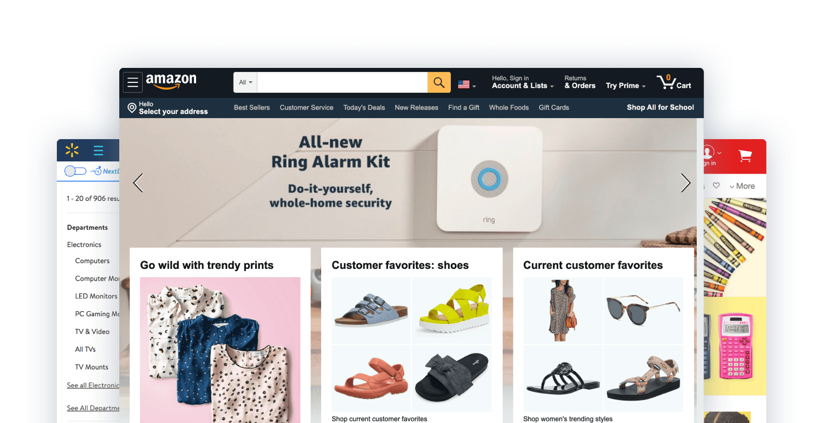The width and height of the screenshot is (816, 423).
Task: Open the Amazon cart icon
Action: [666, 82]
